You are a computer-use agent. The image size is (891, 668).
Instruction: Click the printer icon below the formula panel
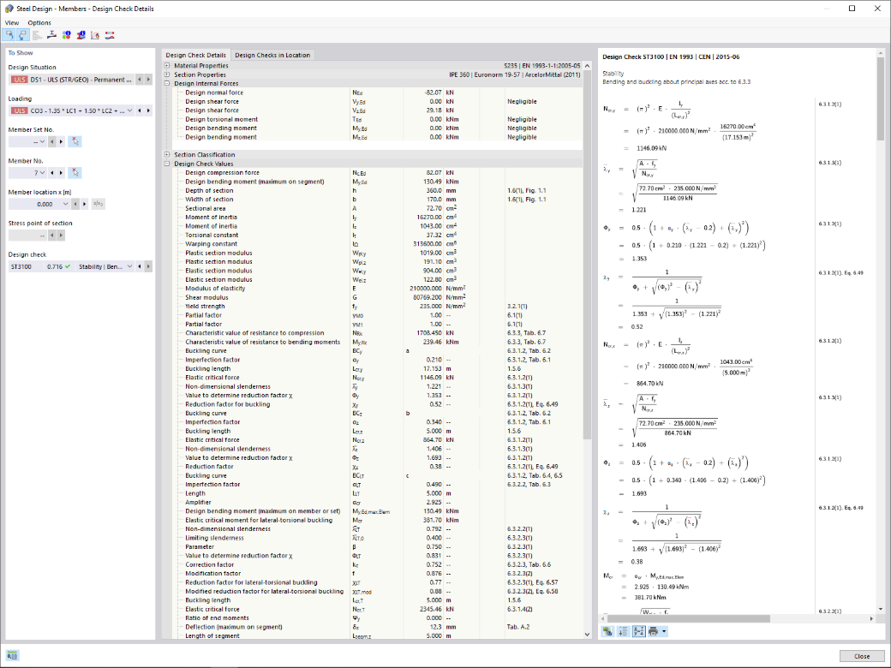(653, 631)
